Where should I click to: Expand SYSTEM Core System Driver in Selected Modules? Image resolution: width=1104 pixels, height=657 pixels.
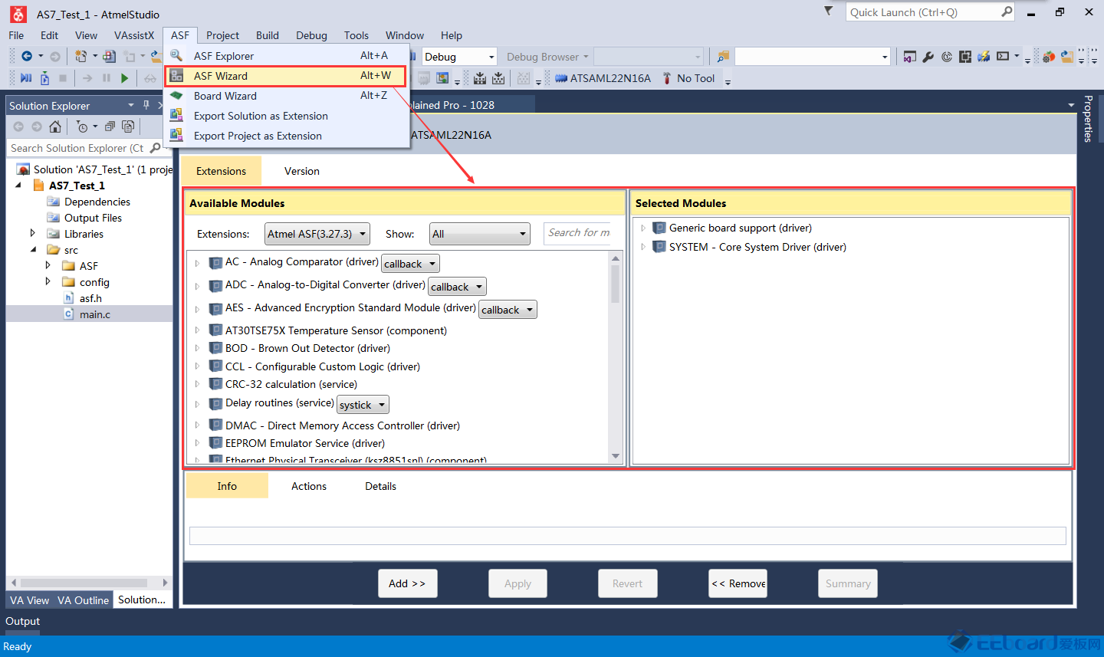[642, 247]
